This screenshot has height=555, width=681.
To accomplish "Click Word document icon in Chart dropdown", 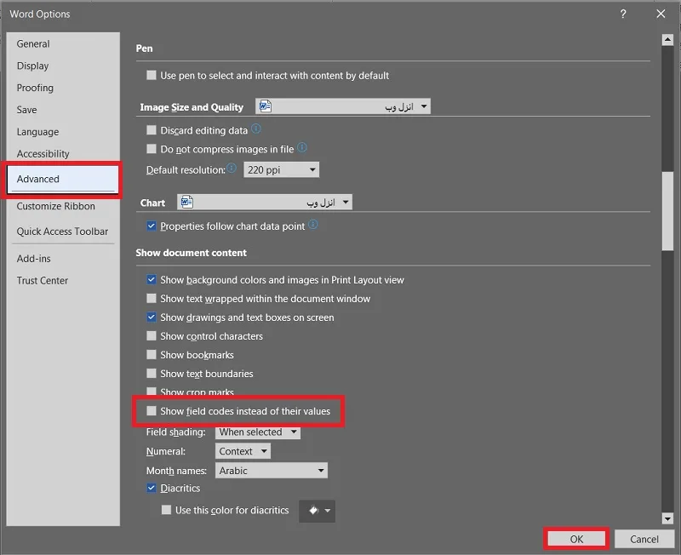I will point(186,202).
